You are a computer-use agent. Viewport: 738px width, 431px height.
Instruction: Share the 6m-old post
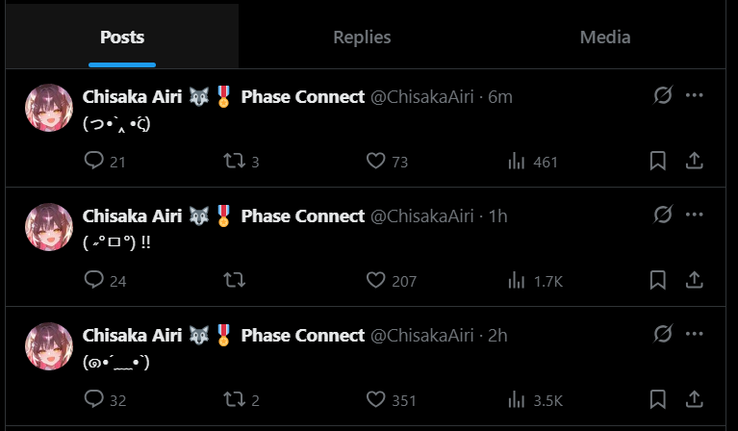[x=694, y=162]
